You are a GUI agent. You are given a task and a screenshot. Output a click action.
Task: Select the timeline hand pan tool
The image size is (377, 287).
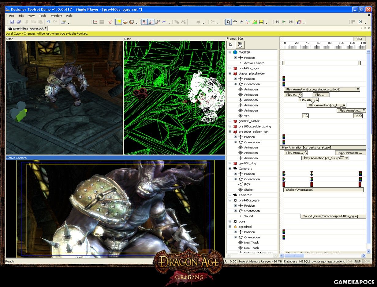tap(240, 45)
